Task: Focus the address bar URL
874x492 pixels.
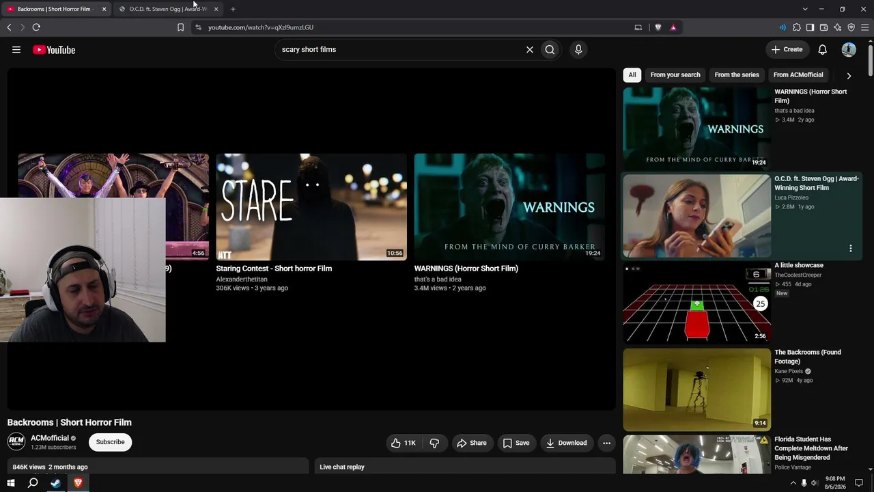Action: pos(260,27)
